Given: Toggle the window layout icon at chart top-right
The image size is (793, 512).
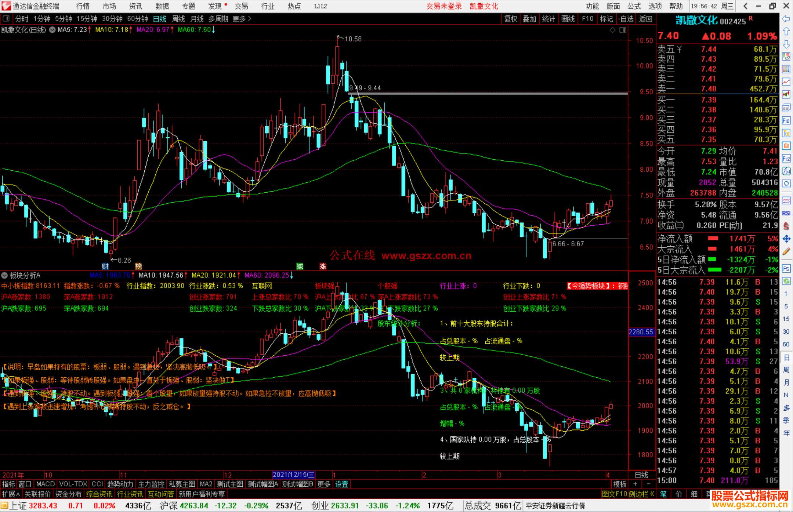Looking at the screenshot, I should 623,30.
